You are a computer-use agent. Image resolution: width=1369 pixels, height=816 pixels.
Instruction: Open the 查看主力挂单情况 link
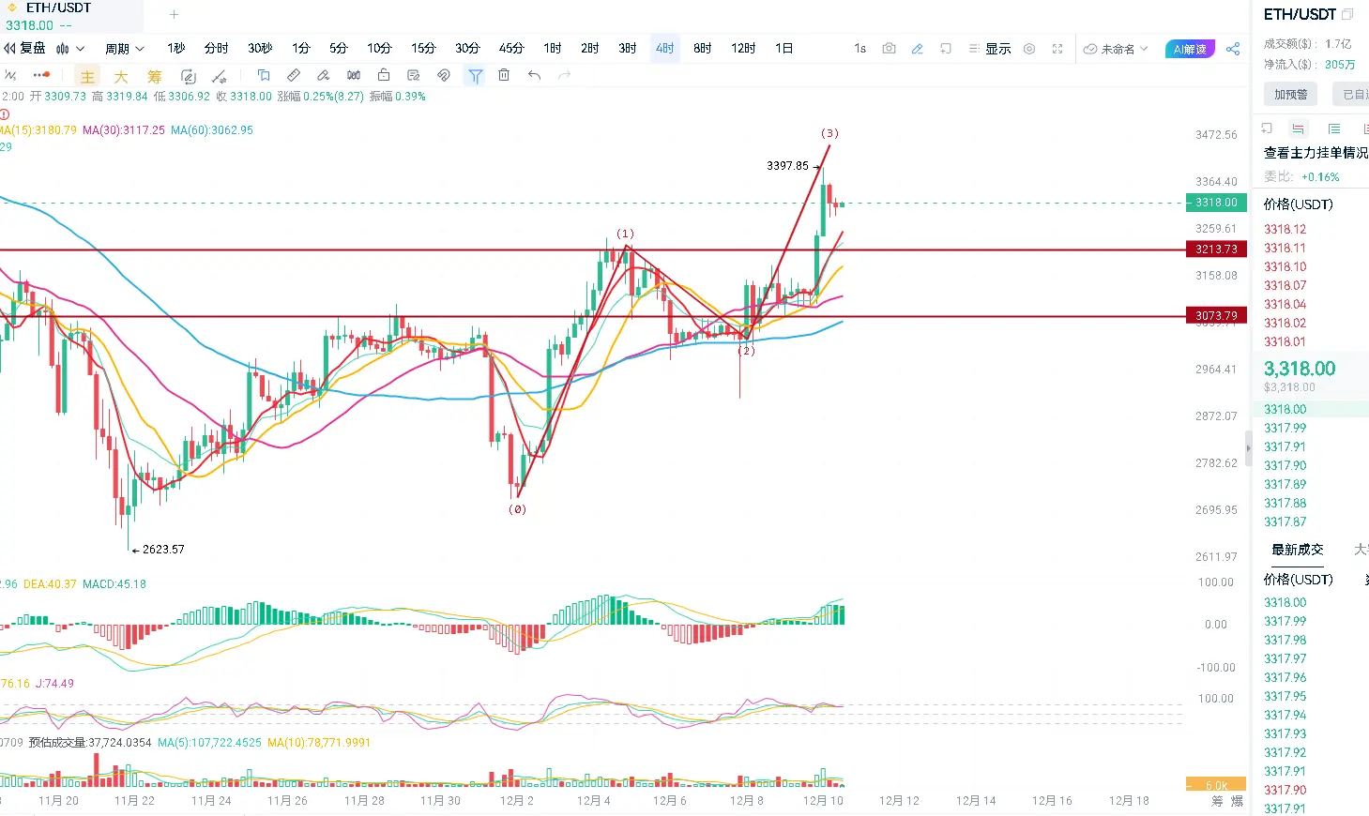click(1316, 152)
